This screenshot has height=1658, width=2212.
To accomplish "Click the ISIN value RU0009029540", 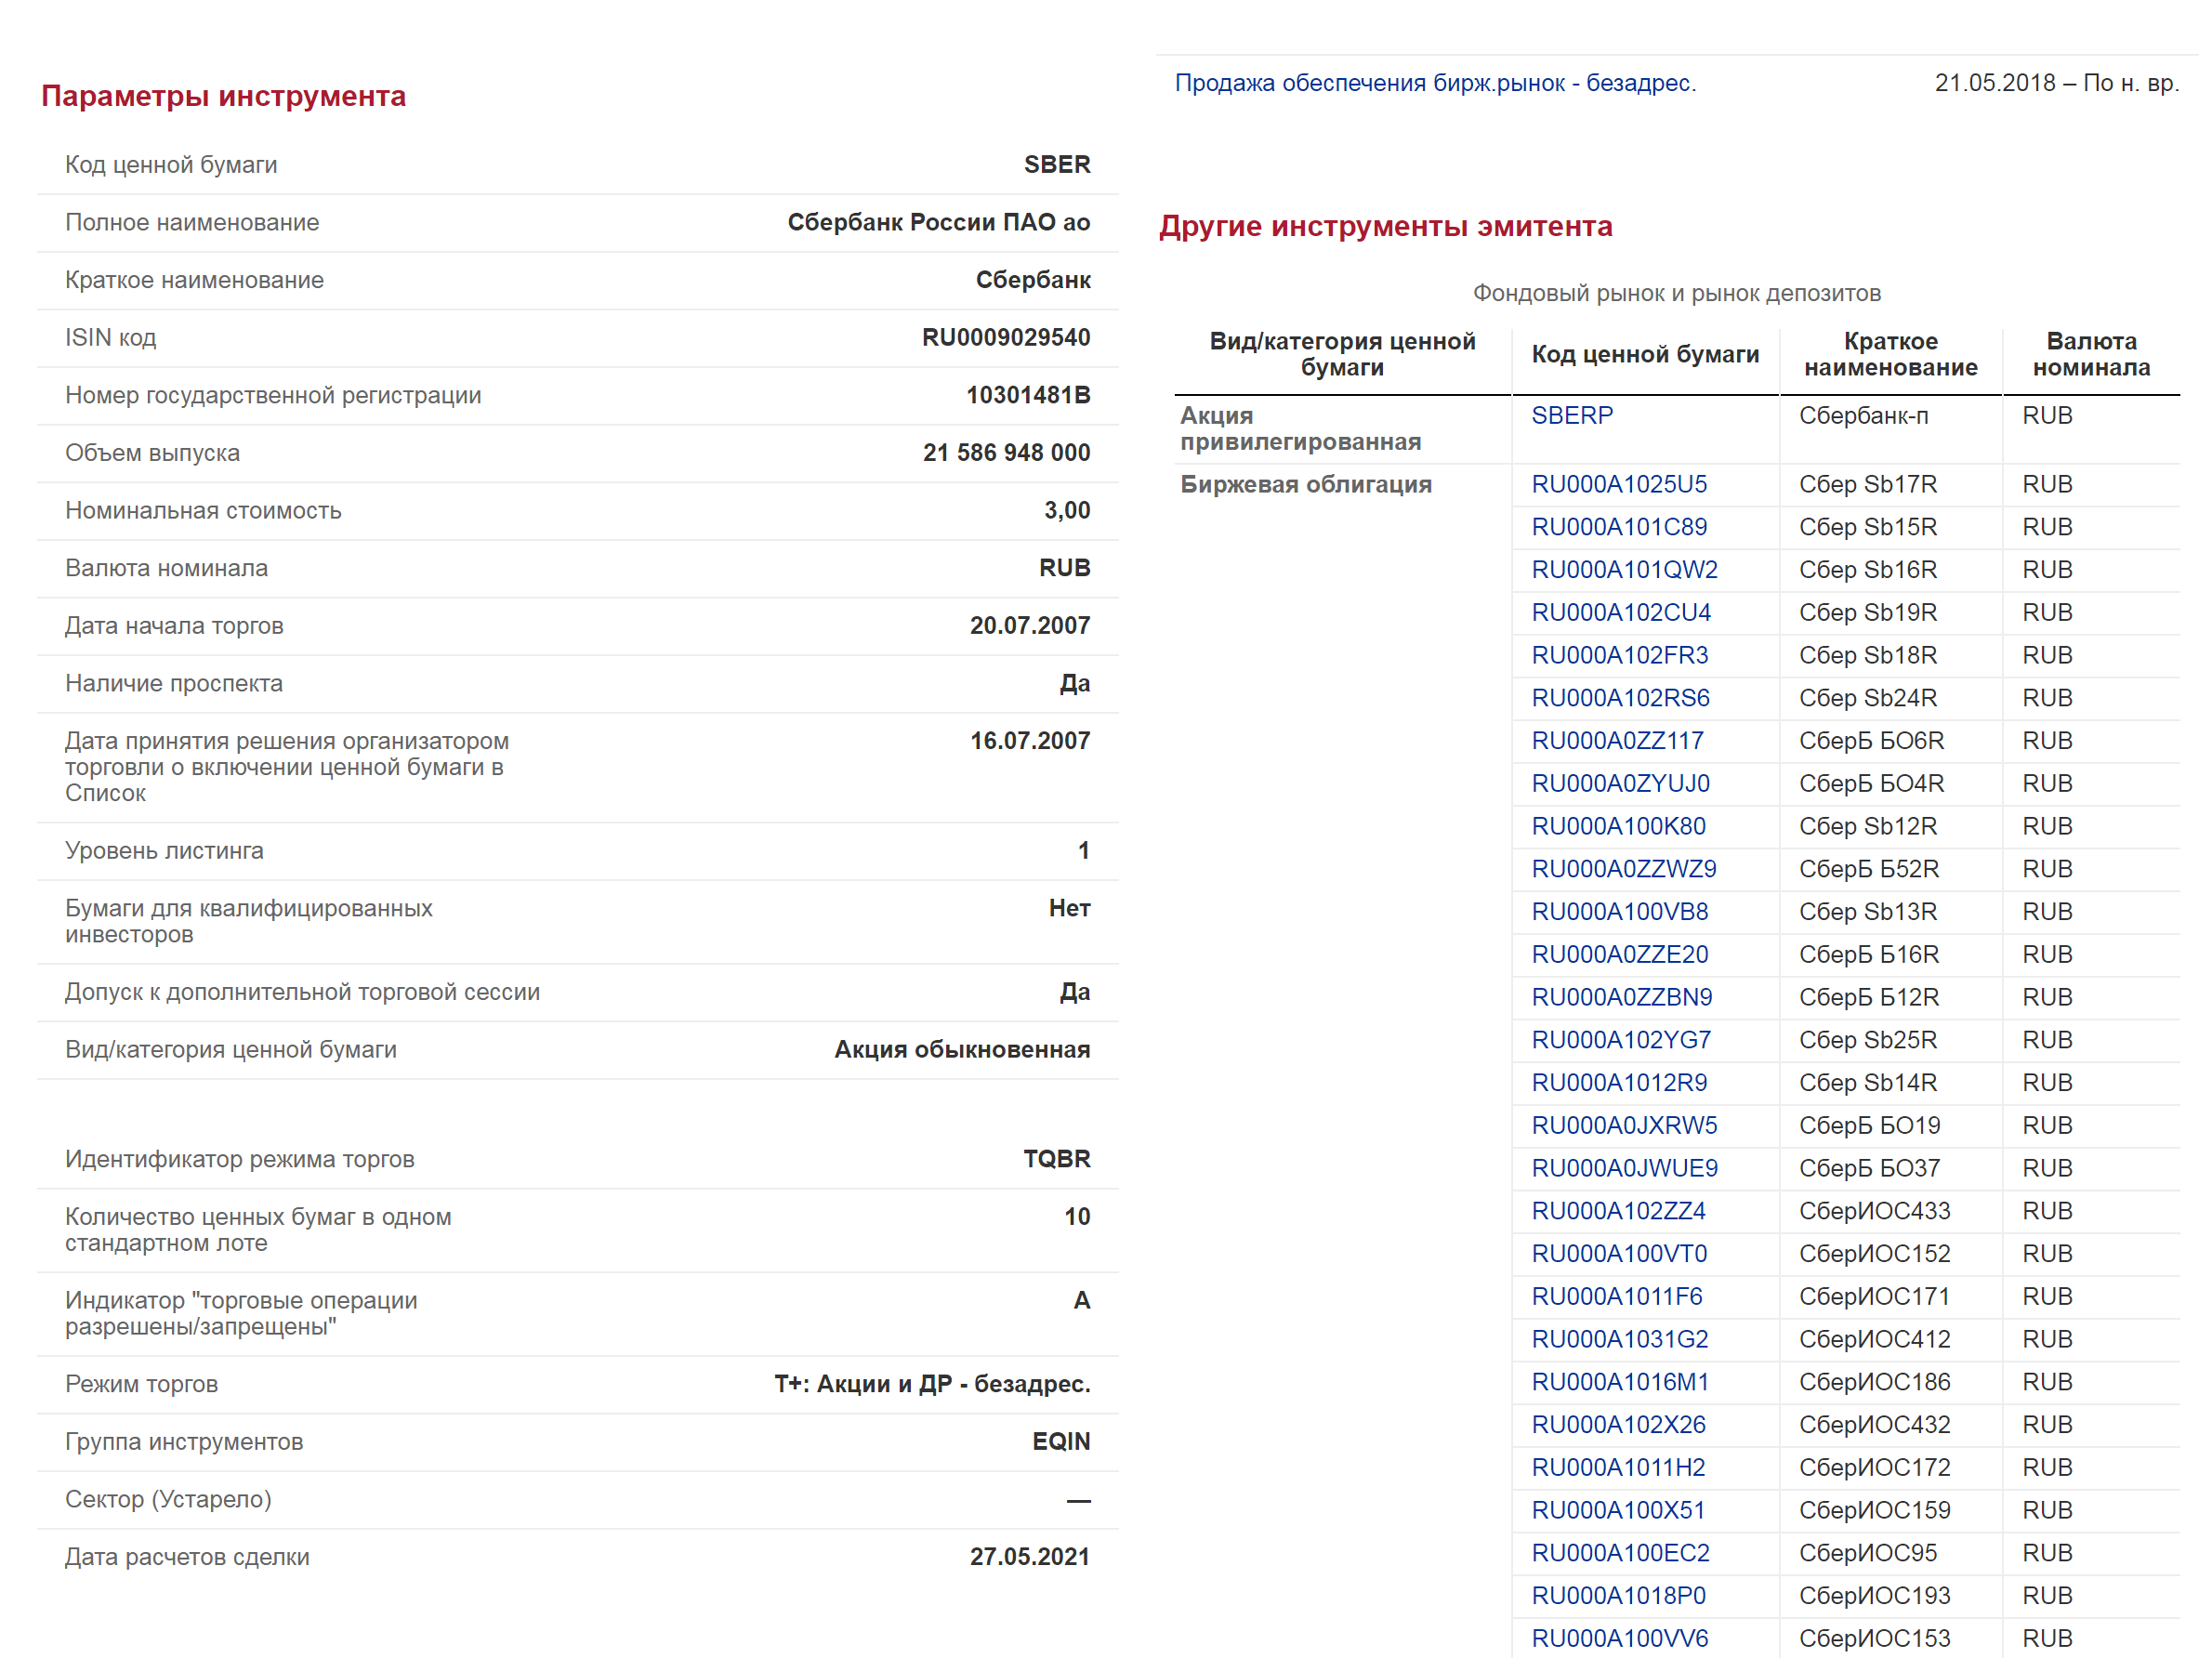I will (x=1005, y=338).
